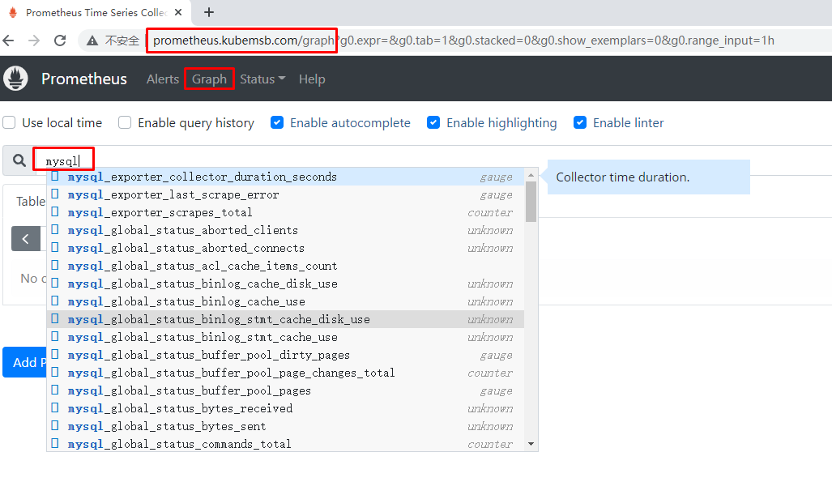This screenshot has height=482, width=832.
Task: Click autocomplete list scroll up arrow
Action: tap(531, 175)
